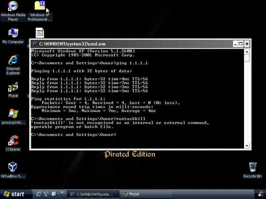Image resolution: width=266 pixels, height=199 pixels.
Task: Open cmd.exe system menu icon in title bar
Action: (35, 44)
